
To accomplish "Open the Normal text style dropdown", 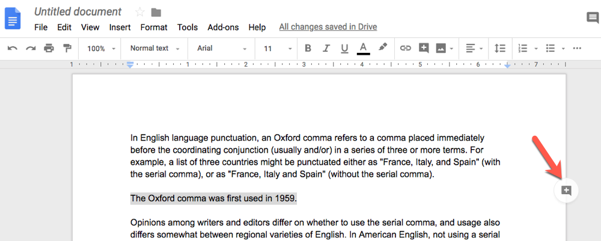I will click(154, 48).
